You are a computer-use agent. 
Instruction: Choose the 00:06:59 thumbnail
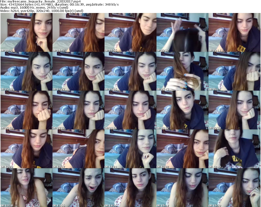tap(27, 110)
